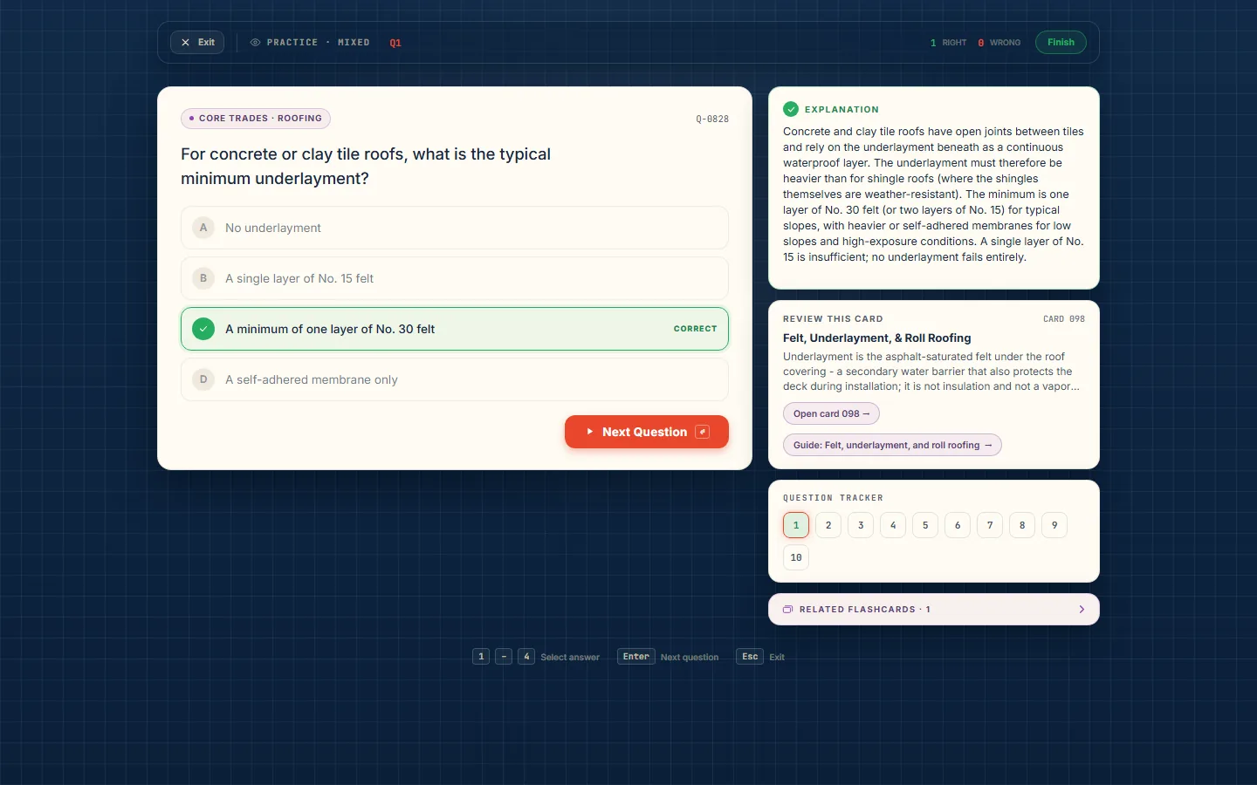The width and height of the screenshot is (1257, 785).
Task: Click the Enter key hint
Action: pyautogui.click(x=636, y=657)
